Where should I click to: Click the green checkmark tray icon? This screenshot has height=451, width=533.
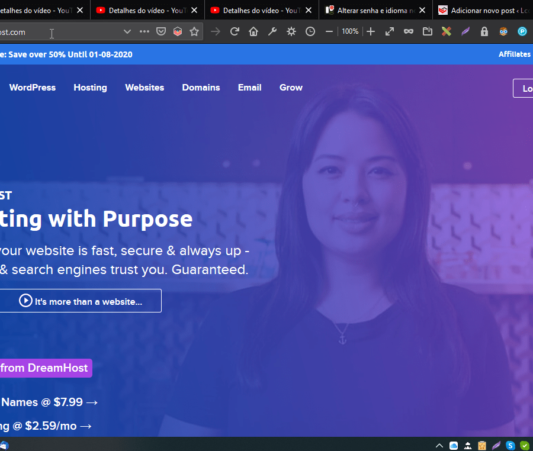pyautogui.click(x=525, y=445)
